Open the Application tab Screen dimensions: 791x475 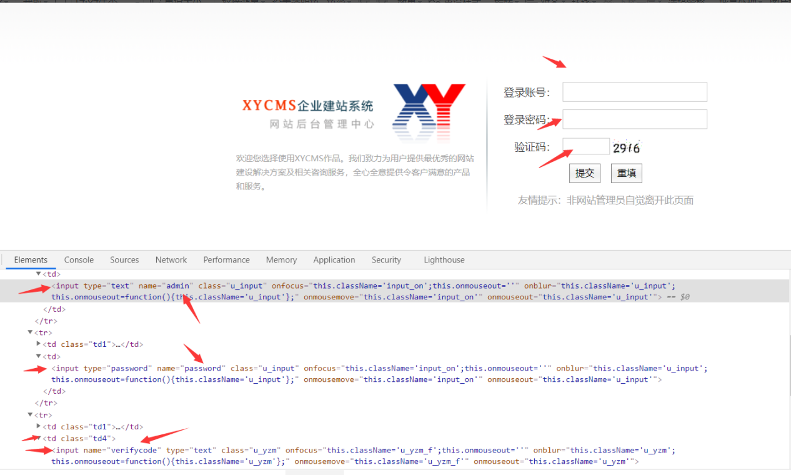[334, 260]
